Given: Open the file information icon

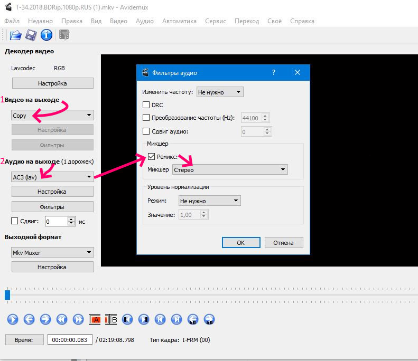Looking at the screenshot, I should click(47, 35).
